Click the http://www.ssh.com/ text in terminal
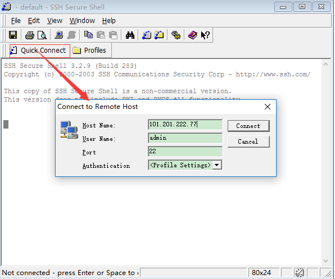This screenshot has height=279, width=335. pyautogui.click(x=273, y=74)
